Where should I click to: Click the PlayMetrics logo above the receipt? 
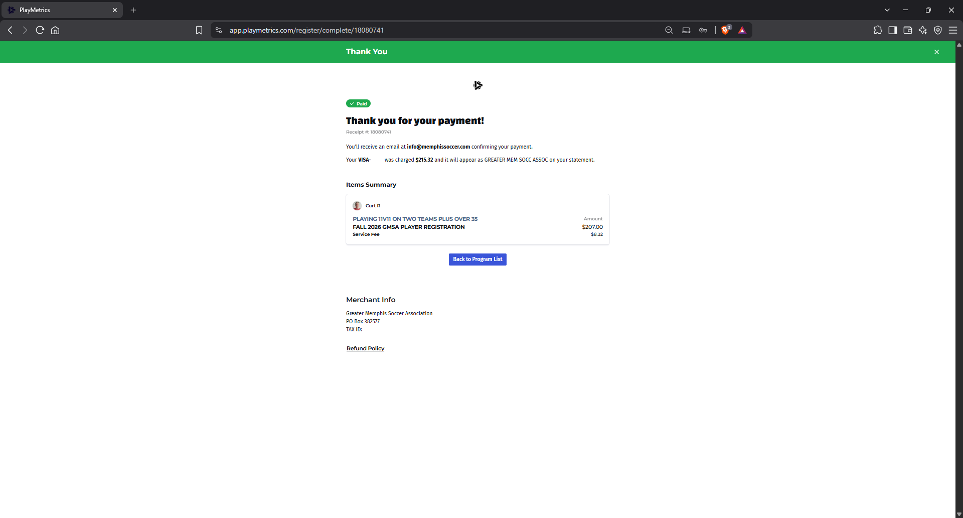[477, 85]
